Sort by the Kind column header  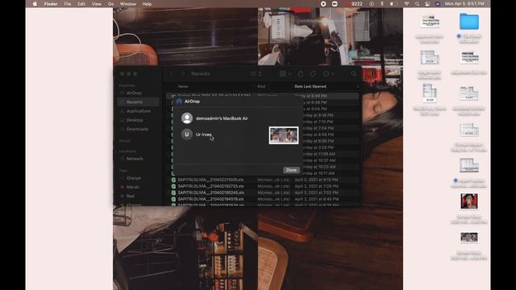[261, 86]
